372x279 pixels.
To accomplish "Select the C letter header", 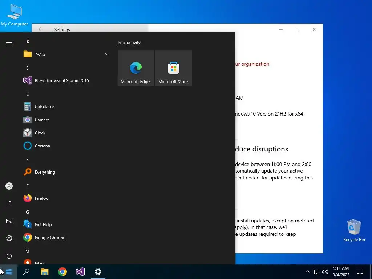I will (28, 94).
